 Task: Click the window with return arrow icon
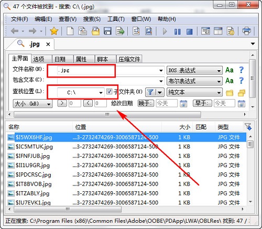click(205, 31)
